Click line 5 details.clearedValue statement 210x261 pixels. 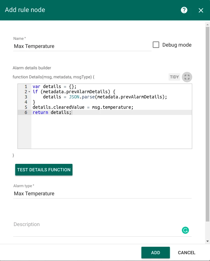coord(83,107)
